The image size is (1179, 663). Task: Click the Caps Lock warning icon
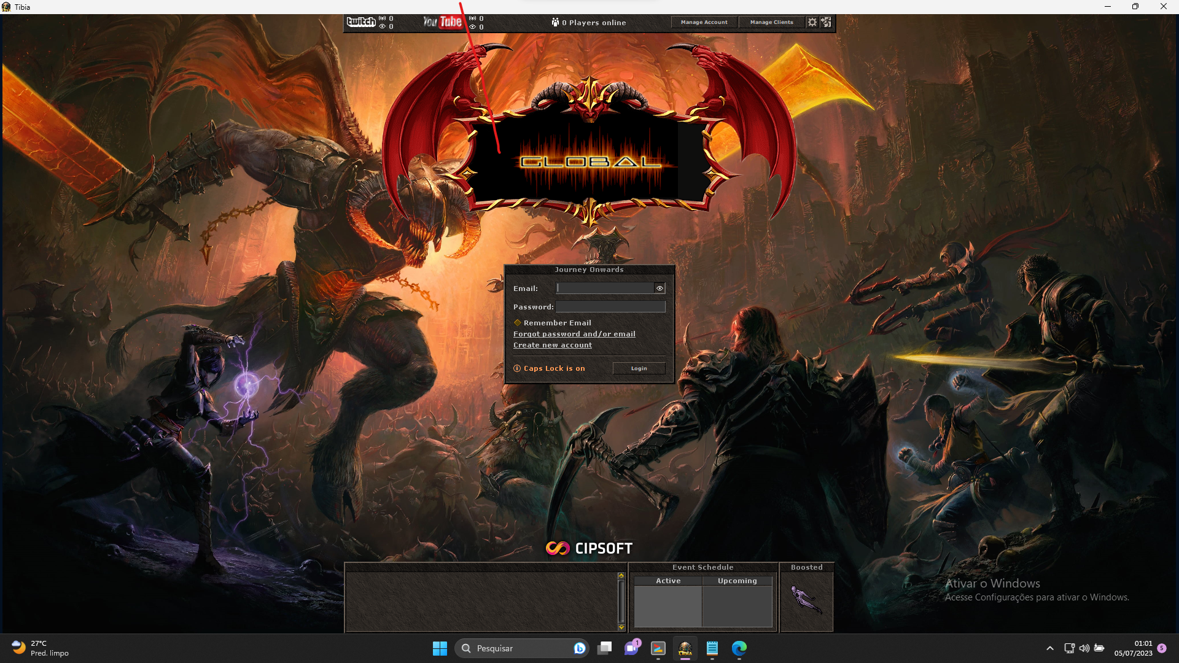517,368
